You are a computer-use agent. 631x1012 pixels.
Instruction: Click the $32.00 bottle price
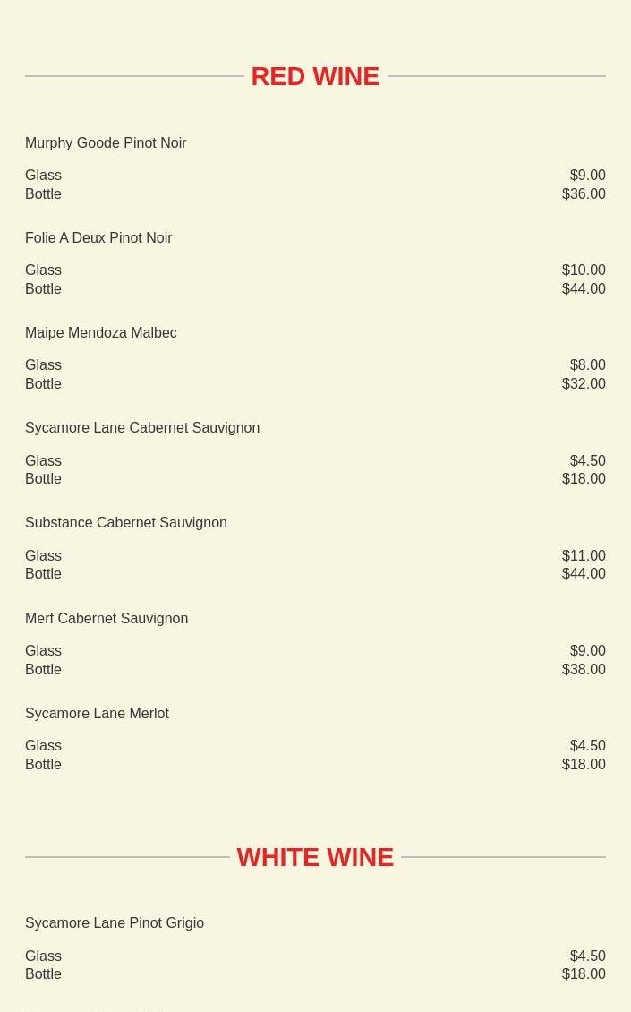pos(584,384)
